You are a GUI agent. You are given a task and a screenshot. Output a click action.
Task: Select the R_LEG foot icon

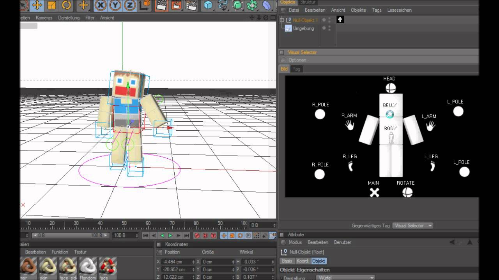click(x=350, y=166)
